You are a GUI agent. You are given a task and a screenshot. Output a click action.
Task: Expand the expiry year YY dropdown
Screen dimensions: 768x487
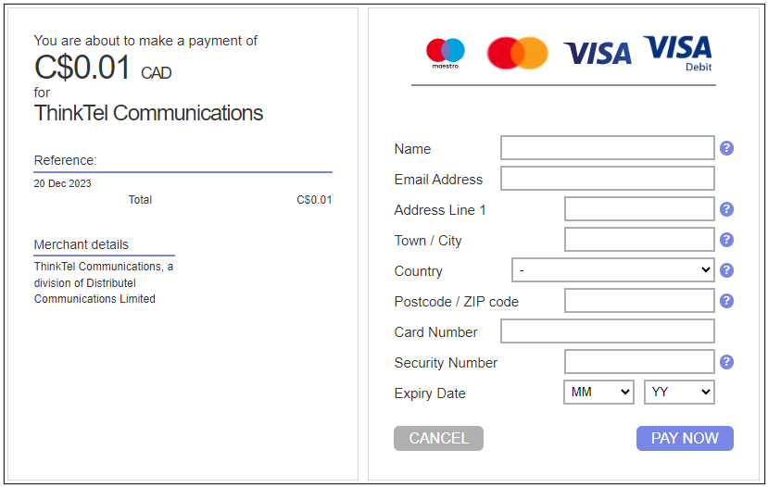679,393
